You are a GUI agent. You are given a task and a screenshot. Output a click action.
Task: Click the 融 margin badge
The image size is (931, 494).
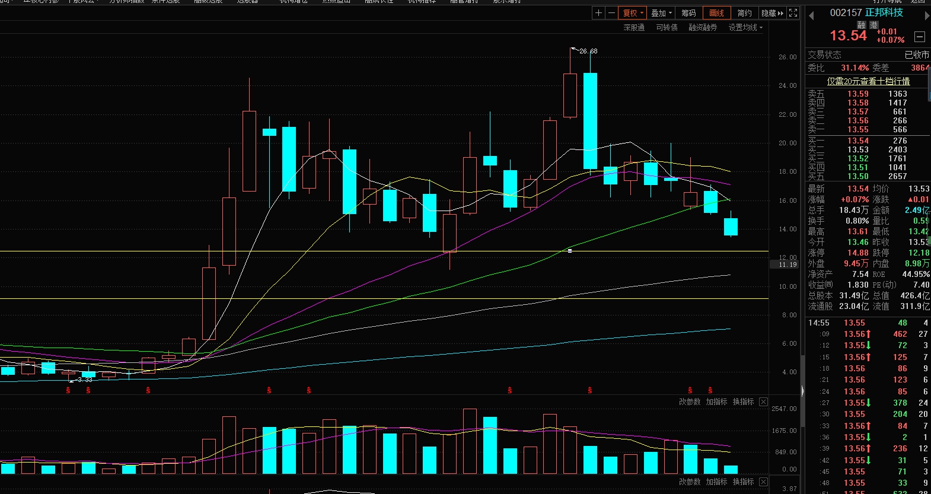862,25
